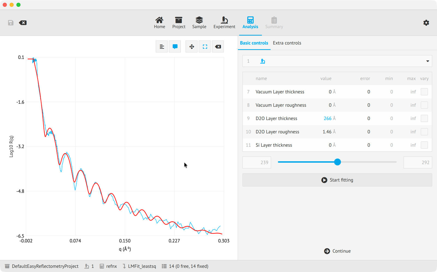This screenshot has width=437, height=272.
Task: Switch to Extra controls tab
Action: pyautogui.click(x=287, y=43)
